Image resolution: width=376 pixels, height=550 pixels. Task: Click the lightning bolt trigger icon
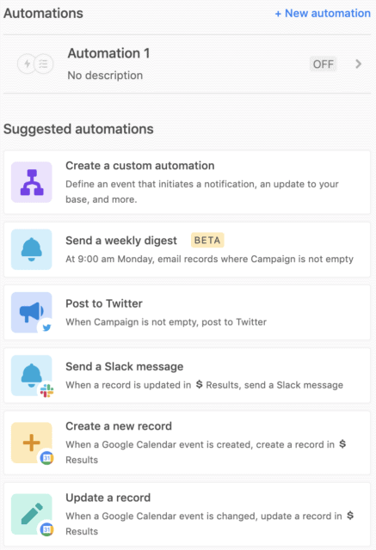point(27,64)
